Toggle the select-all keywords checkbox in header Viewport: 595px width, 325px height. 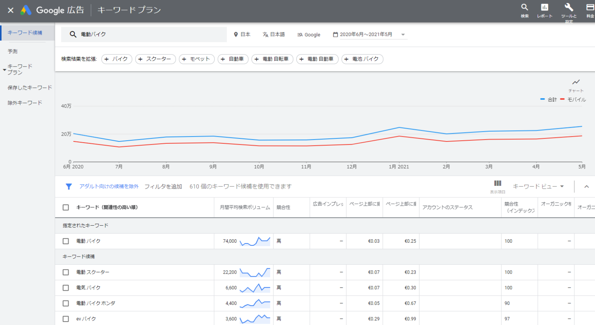click(66, 208)
